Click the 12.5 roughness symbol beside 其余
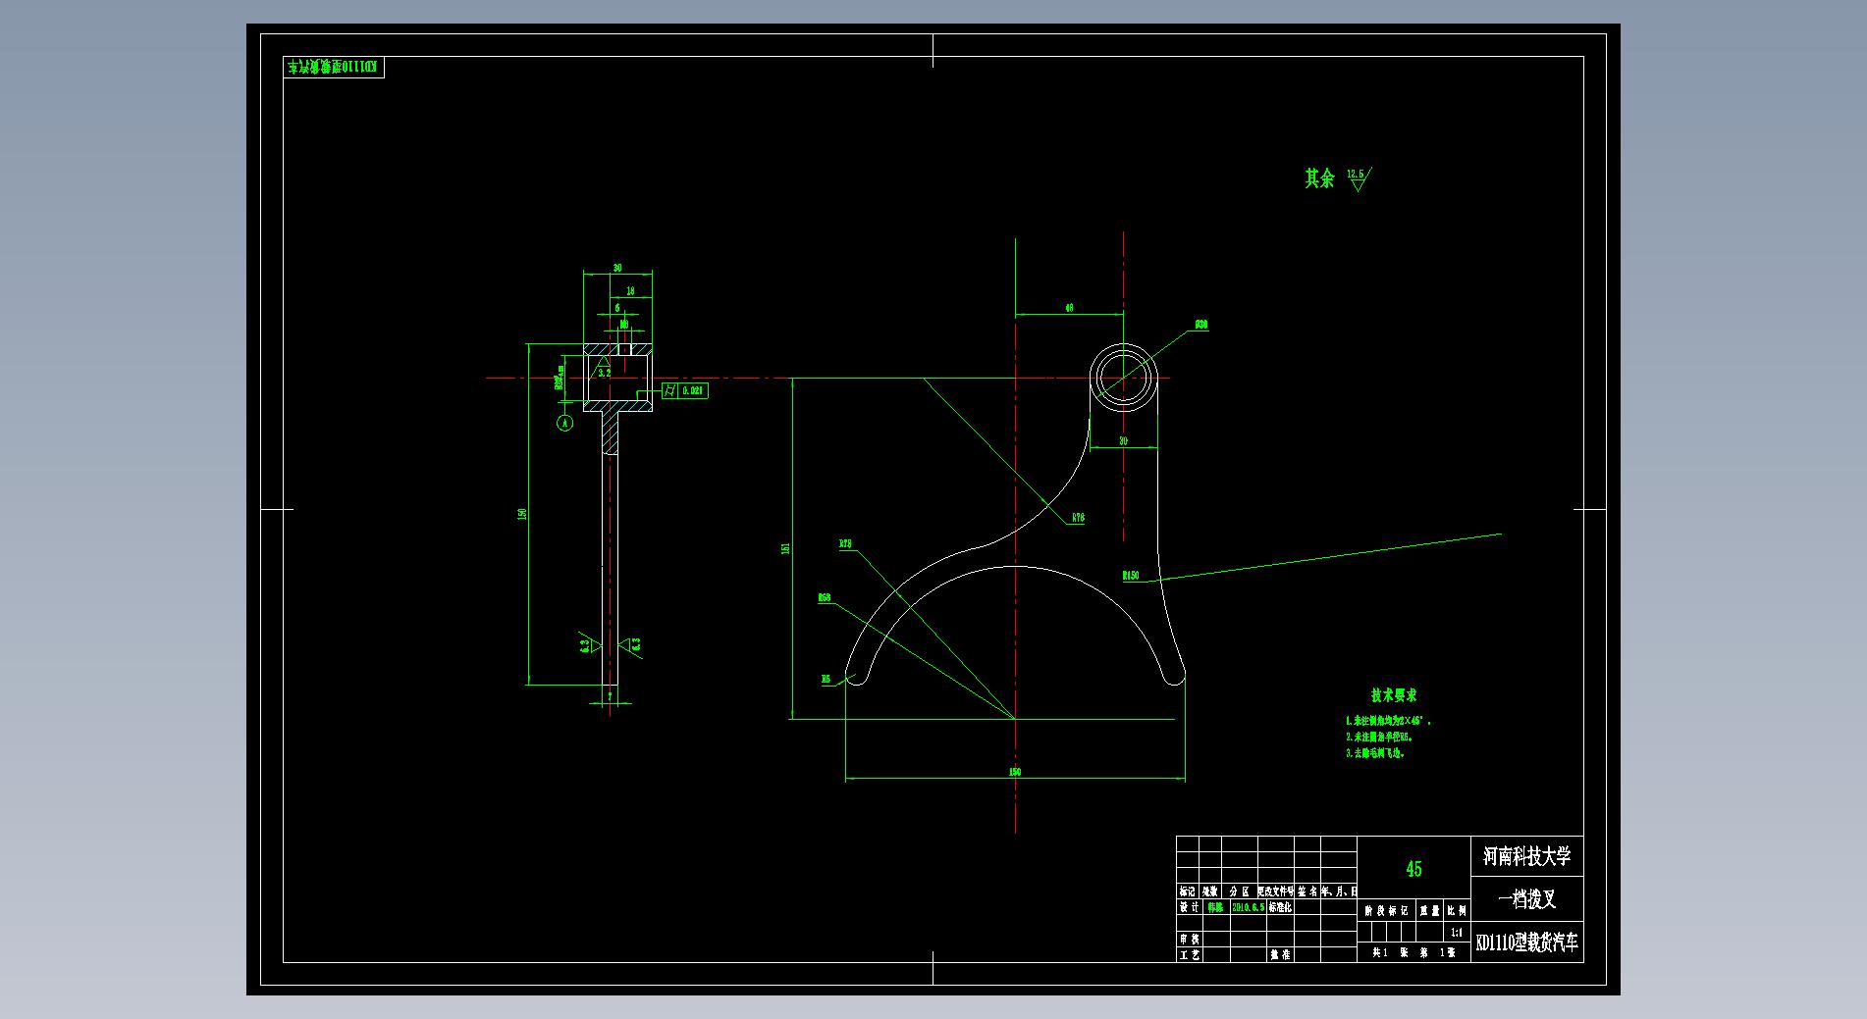Screen dimensions: 1867x1019 tap(1358, 178)
